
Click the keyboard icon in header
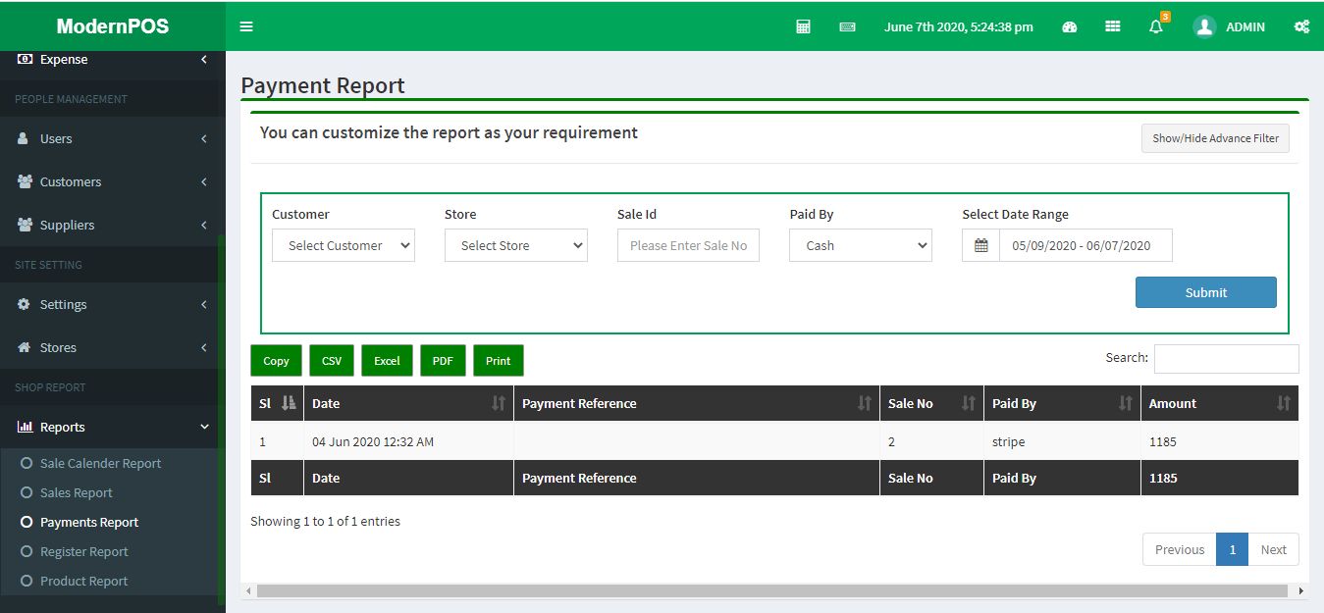[x=847, y=26]
